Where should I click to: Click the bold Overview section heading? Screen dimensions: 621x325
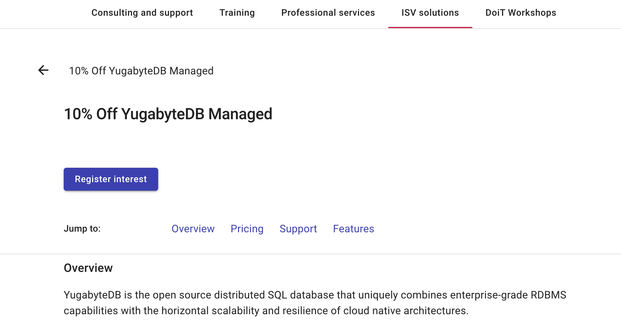[88, 268]
